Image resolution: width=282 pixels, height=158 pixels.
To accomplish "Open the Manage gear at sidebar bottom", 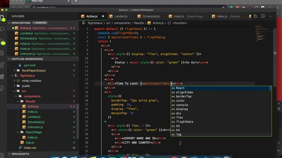I will coord(2,155).
